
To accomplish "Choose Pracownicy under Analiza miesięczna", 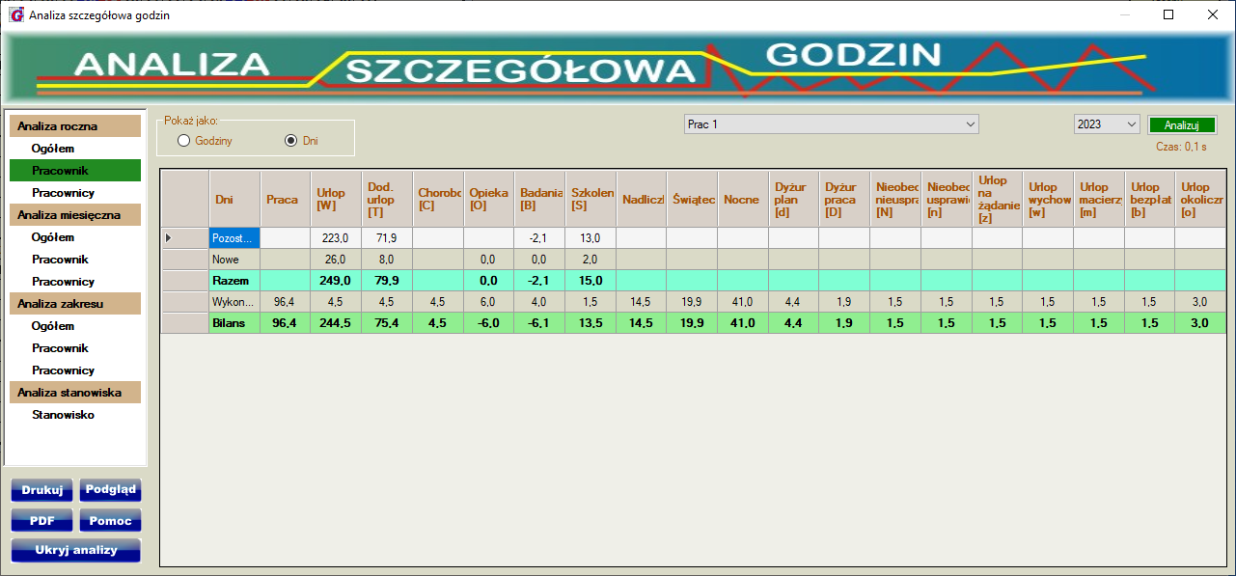I will coord(63,282).
